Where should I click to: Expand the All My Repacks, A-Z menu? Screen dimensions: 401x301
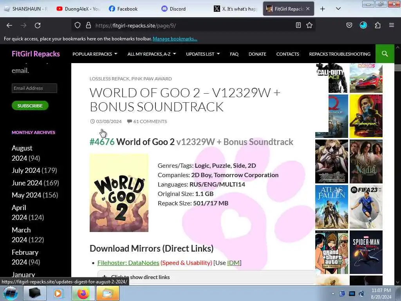pyautogui.click(x=152, y=54)
